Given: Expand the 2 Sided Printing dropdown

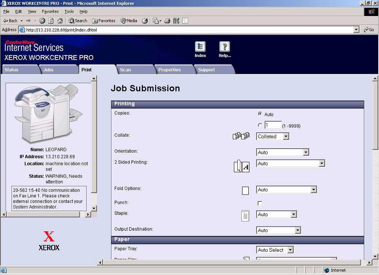Looking at the screenshot, I should tap(290, 163).
